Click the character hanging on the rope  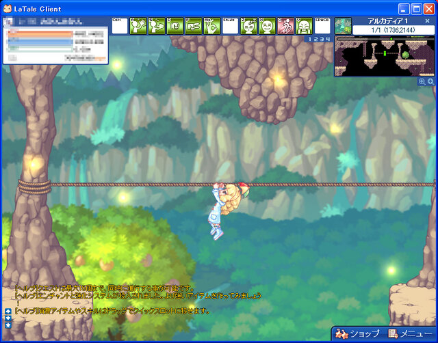[x=228, y=210]
